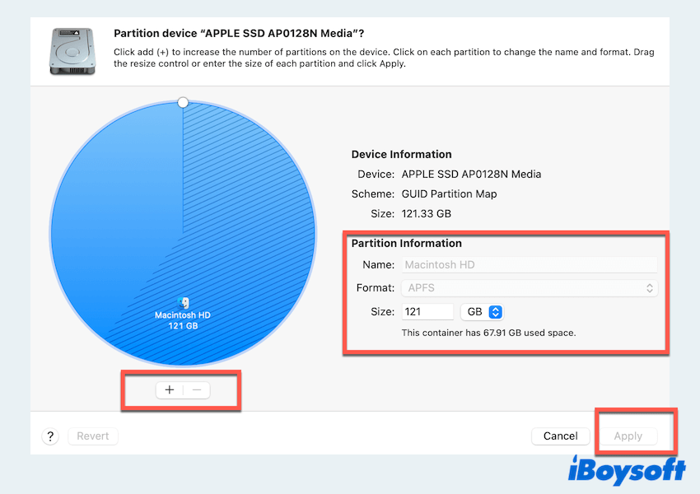Click the pie chart resize handle
This screenshot has width=700, height=494.
[x=183, y=103]
